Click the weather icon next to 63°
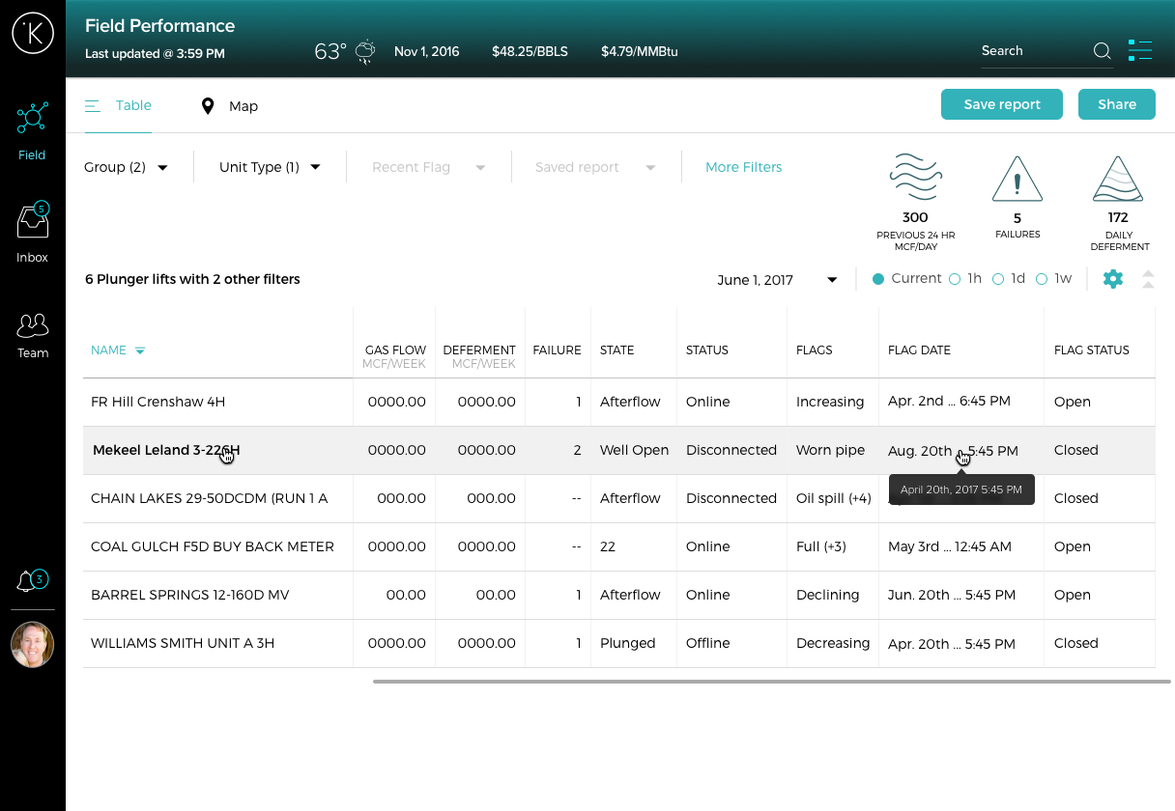 click(366, 51)
